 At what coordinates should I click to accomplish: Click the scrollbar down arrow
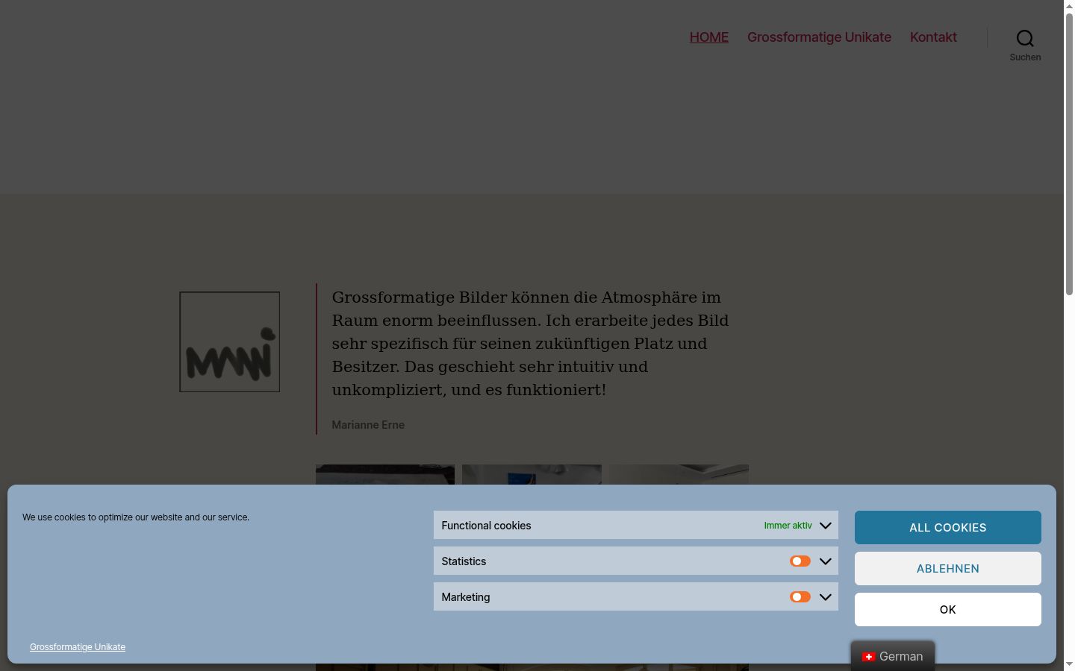tap(1069, 664)
